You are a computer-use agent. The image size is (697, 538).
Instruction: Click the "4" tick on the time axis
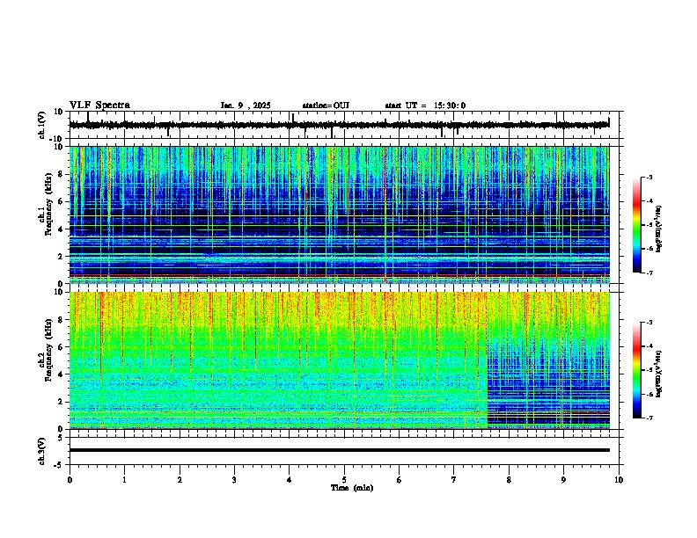[x=290, y=480]
